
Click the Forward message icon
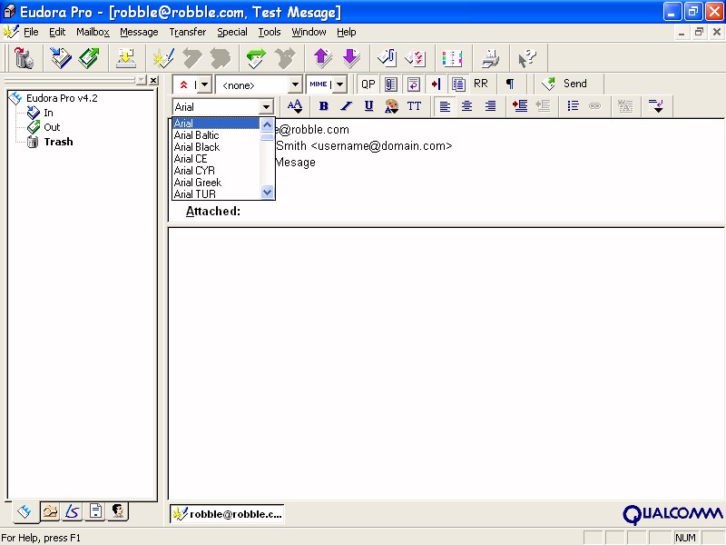[x=256, y=58]
